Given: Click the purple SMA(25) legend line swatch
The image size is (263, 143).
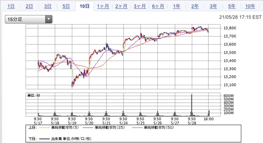Looking at the screenshot, I should 88,128.
